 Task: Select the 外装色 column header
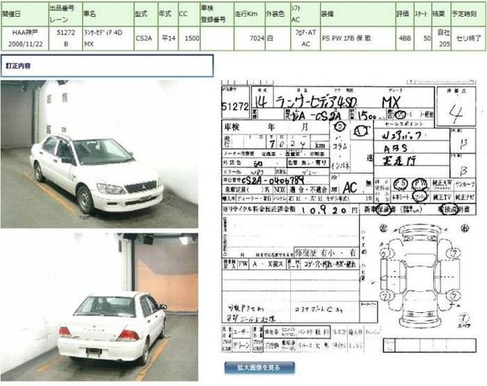(x=278, y=14)
